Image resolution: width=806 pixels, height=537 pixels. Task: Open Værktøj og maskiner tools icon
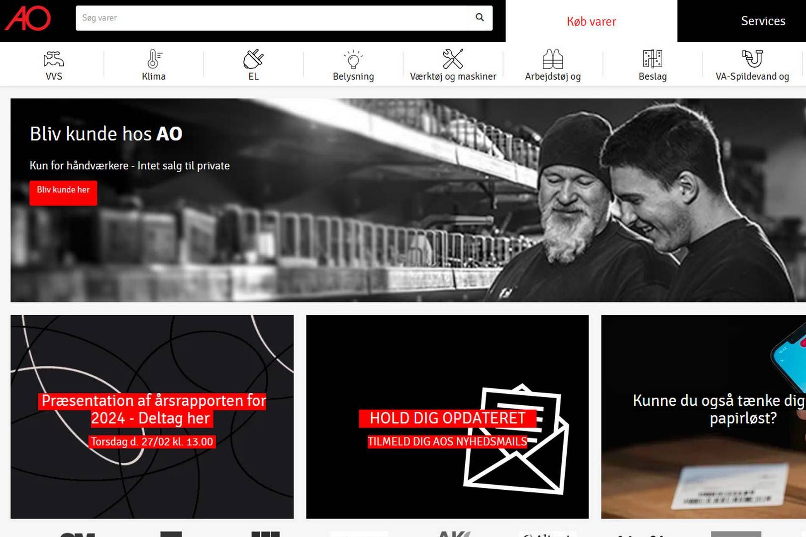tap(453, 59)
